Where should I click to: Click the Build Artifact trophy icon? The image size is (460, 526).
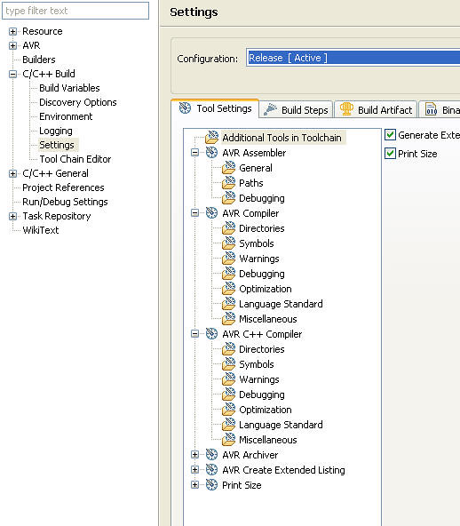click(346, 109)
